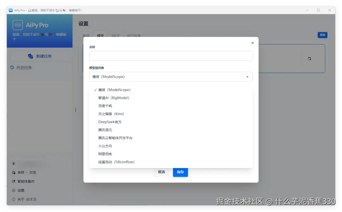The image size is (342, 212).
Task: Click the sidebar collapse handle
Action: tap(75, 110)
